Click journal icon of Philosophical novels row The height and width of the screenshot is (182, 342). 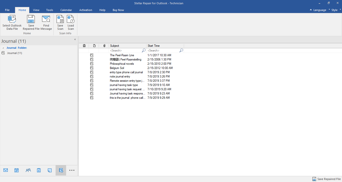(92, 64)
